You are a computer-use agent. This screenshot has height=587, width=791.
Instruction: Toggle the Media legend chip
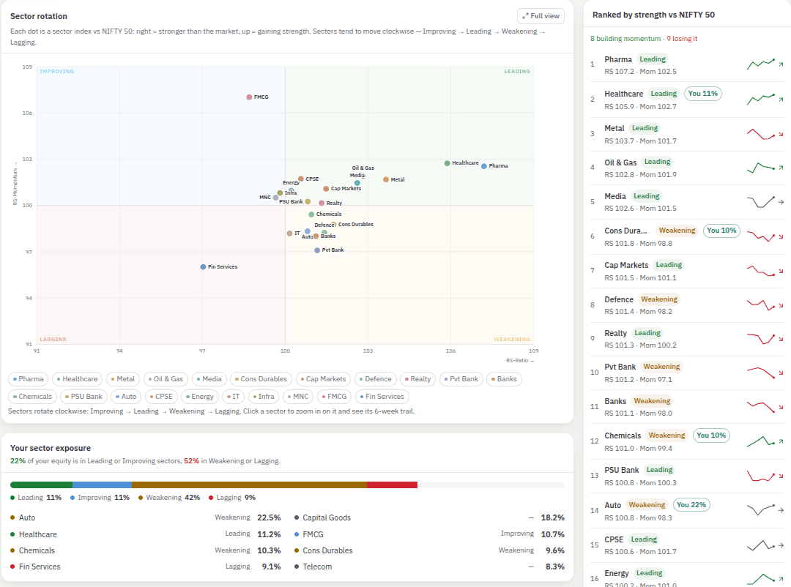209,379
